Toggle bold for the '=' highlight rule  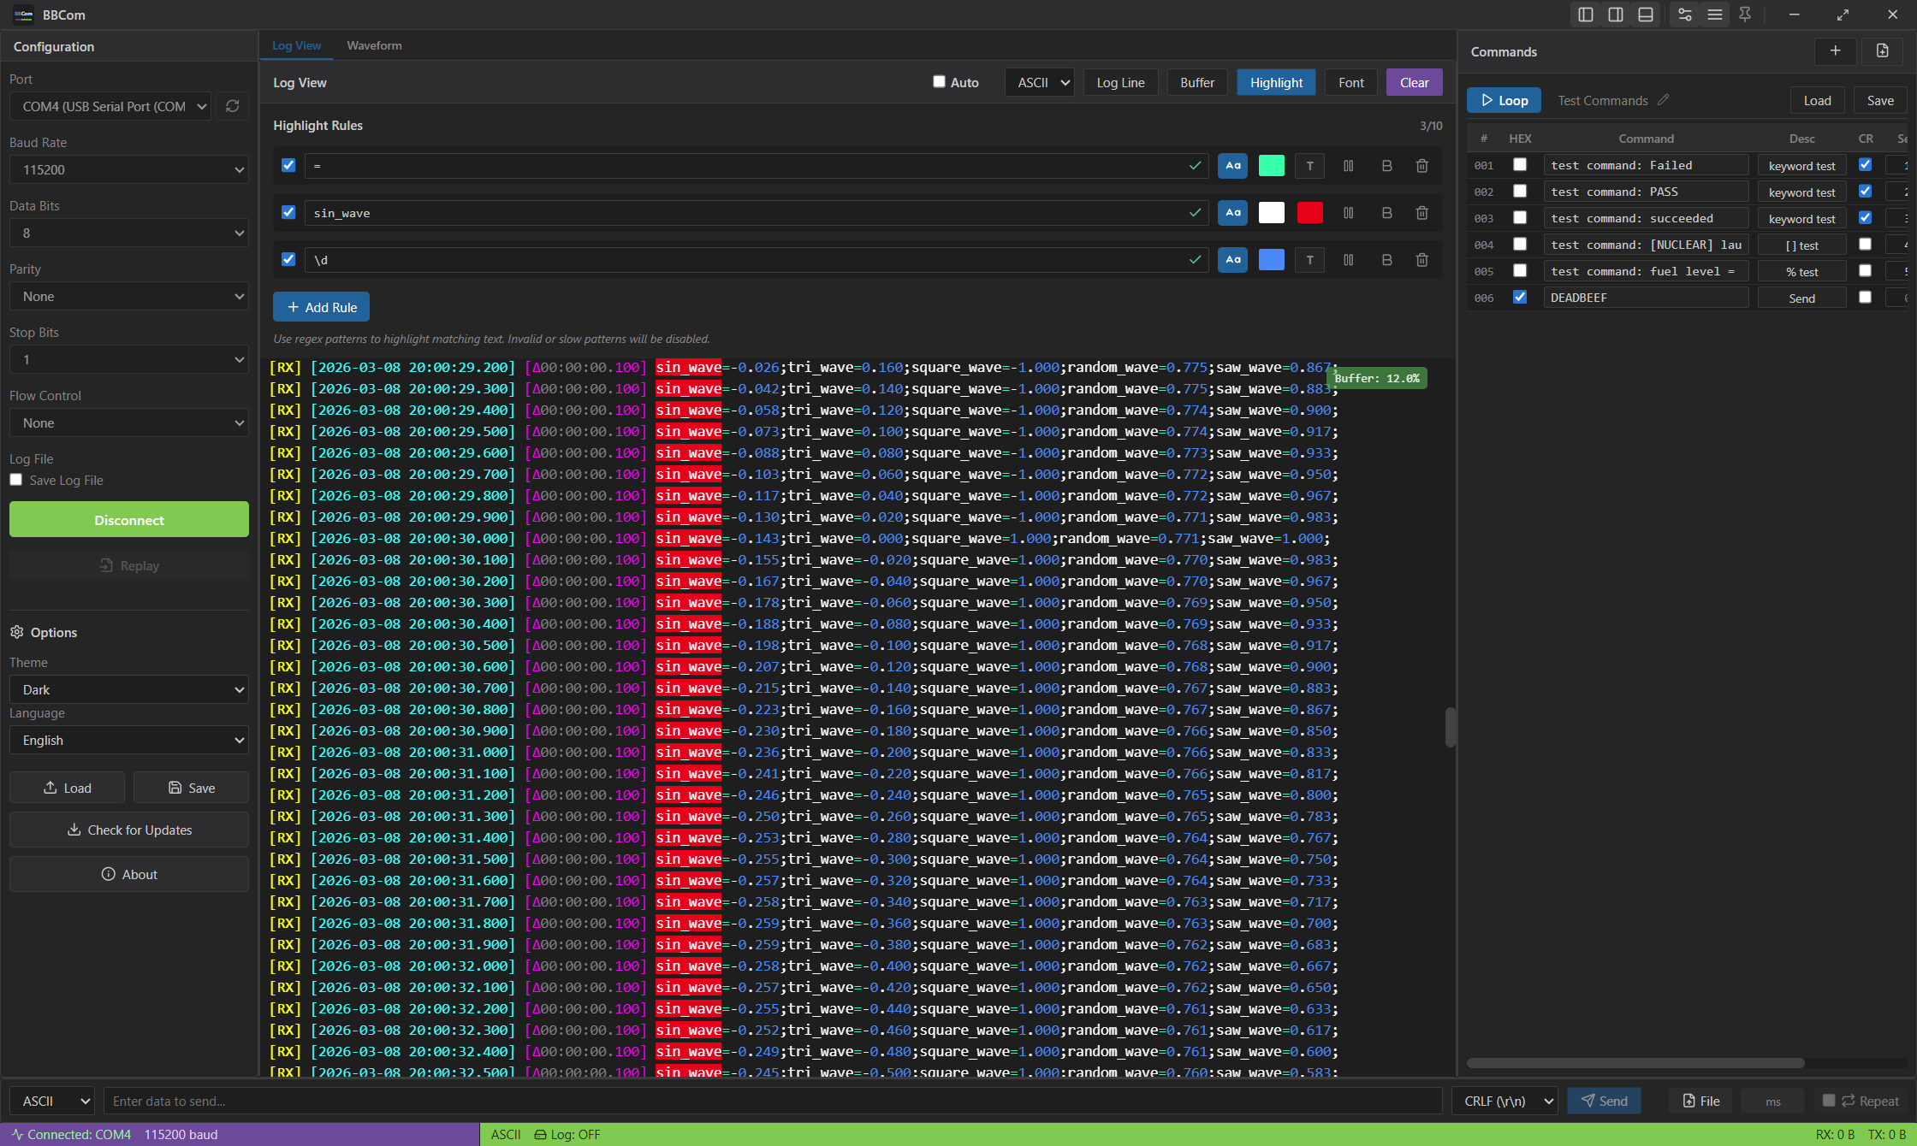[1387, 166]
